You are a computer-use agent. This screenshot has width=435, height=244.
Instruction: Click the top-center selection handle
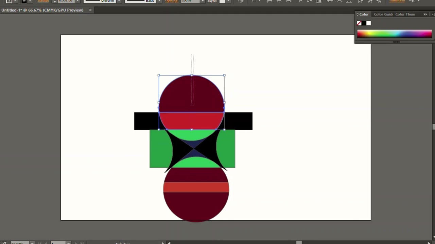[192, 75]
